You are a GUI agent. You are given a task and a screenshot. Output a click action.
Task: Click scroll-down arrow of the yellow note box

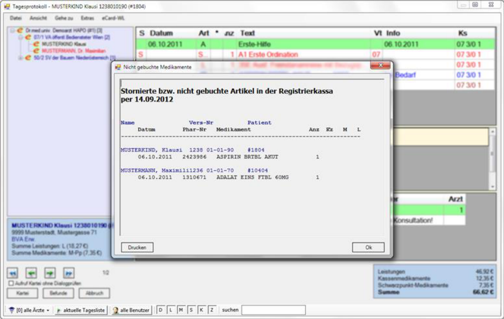(492, 186)
